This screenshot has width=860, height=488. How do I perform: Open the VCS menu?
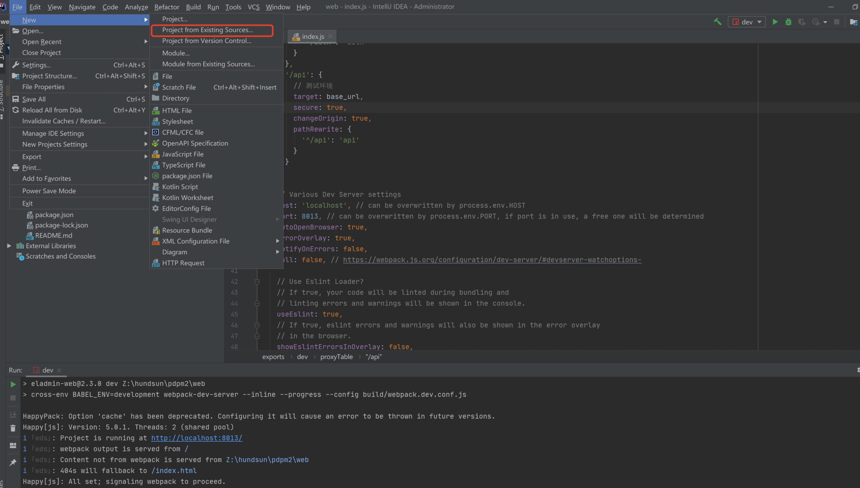click(253, 7)
